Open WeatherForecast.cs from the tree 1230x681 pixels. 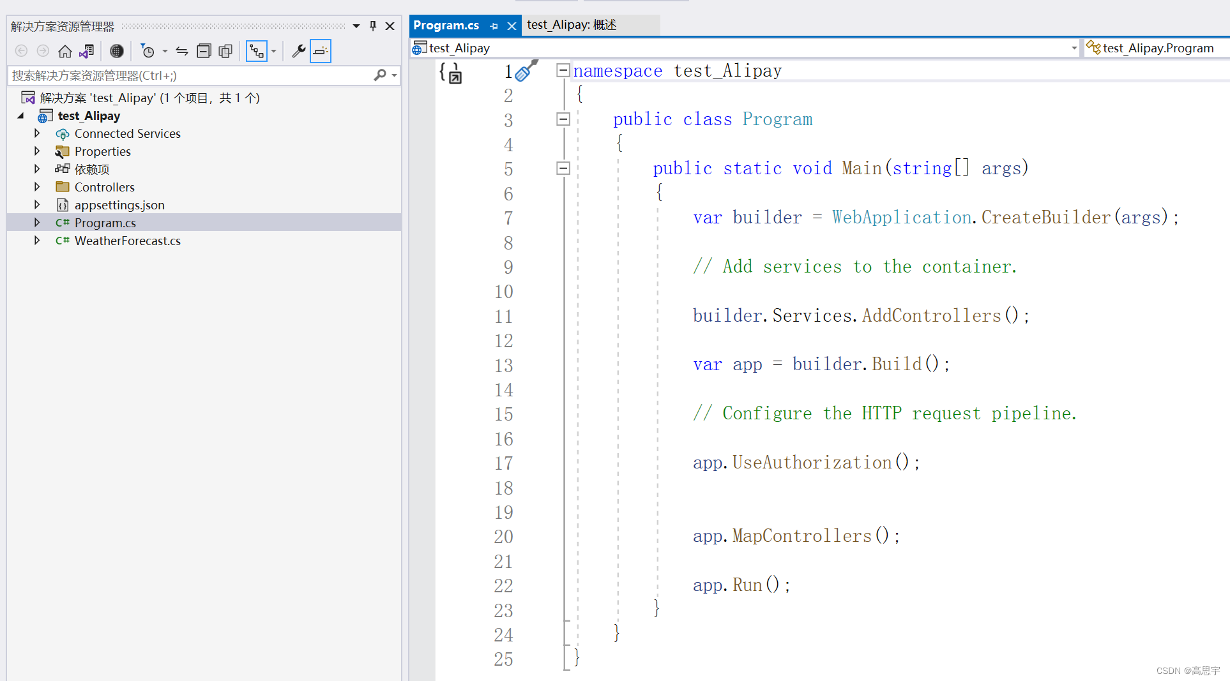click(x=128, y=241)
